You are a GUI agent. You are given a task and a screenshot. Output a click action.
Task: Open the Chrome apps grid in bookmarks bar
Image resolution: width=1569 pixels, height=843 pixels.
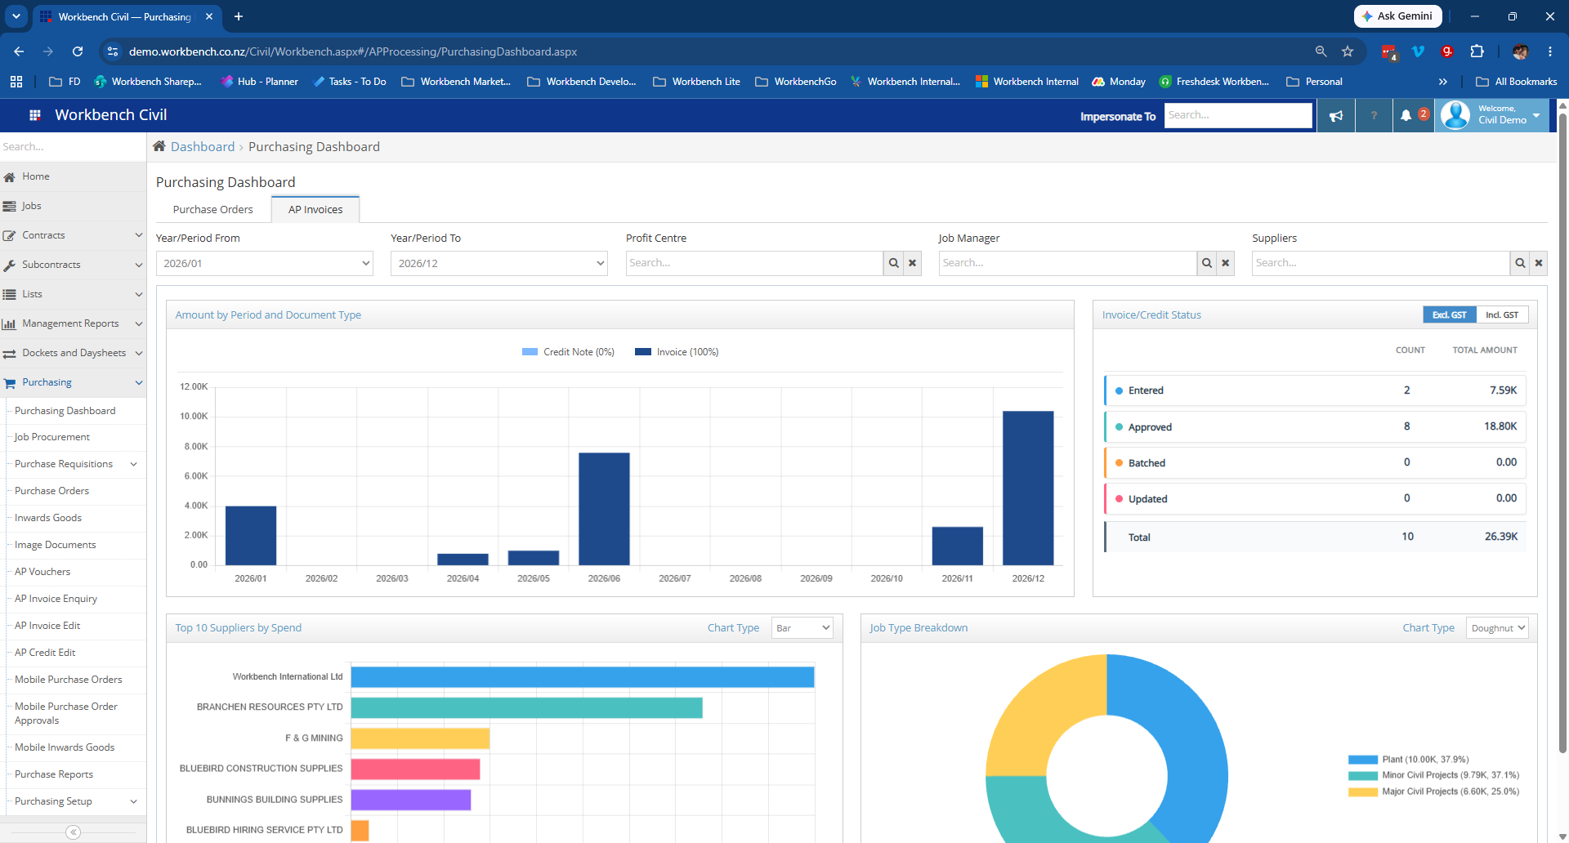[x=16, y=82]
